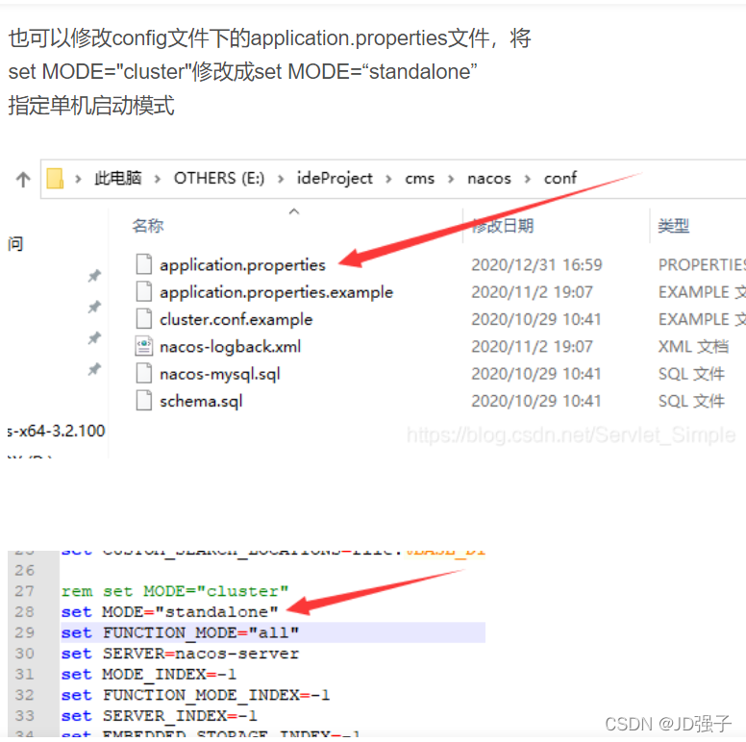Click the Up arrow navigation button
Image resolution: width=746 pixels, height=742 pixels.
pyautogui.click(x=23, y=180)
